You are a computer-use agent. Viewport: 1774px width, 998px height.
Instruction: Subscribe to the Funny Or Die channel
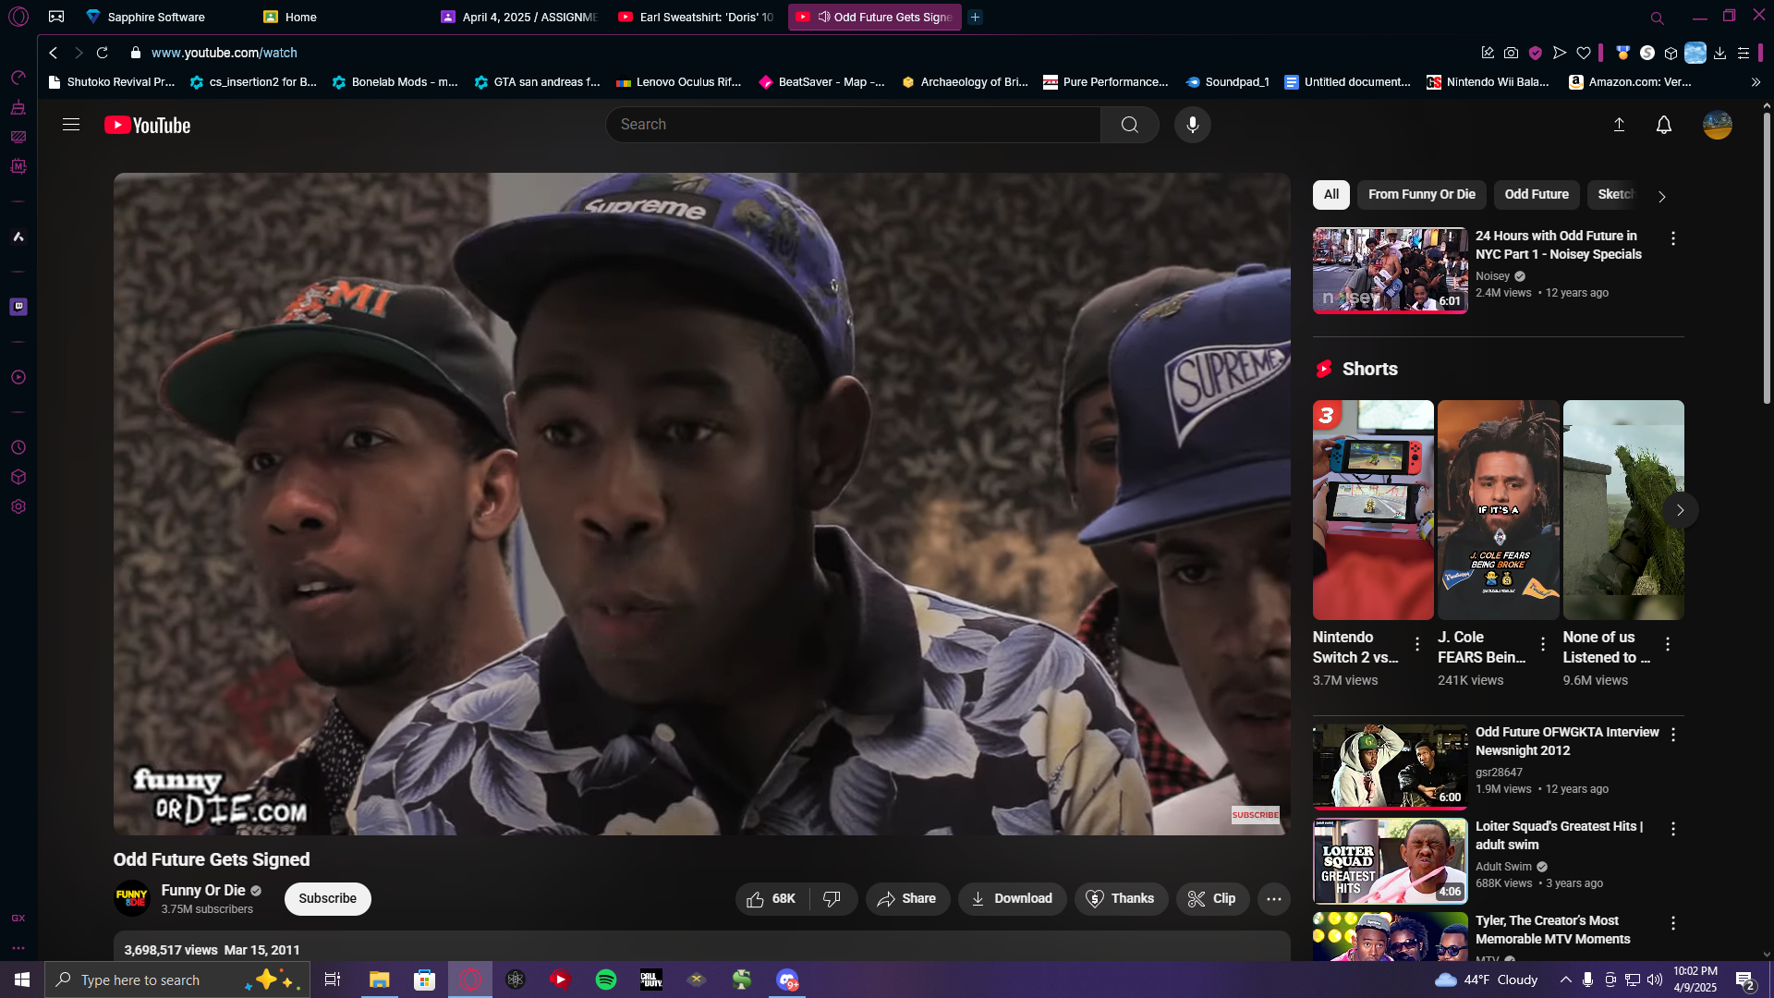click(x=327, y=898)
